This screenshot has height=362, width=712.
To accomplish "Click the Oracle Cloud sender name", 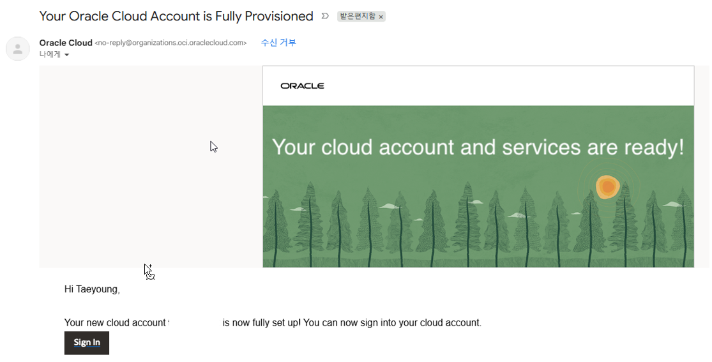I will (x=66, y=43).
